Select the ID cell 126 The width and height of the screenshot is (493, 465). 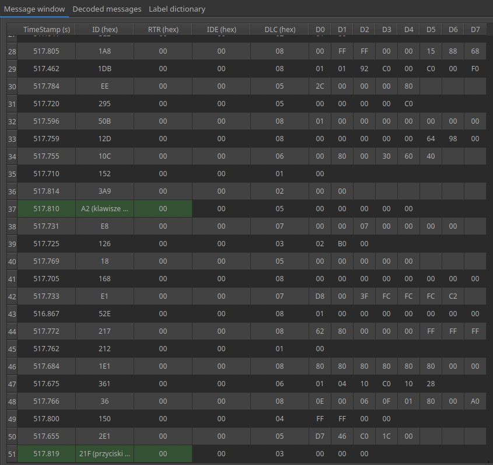pyautogui.click(x=104, y=244)
